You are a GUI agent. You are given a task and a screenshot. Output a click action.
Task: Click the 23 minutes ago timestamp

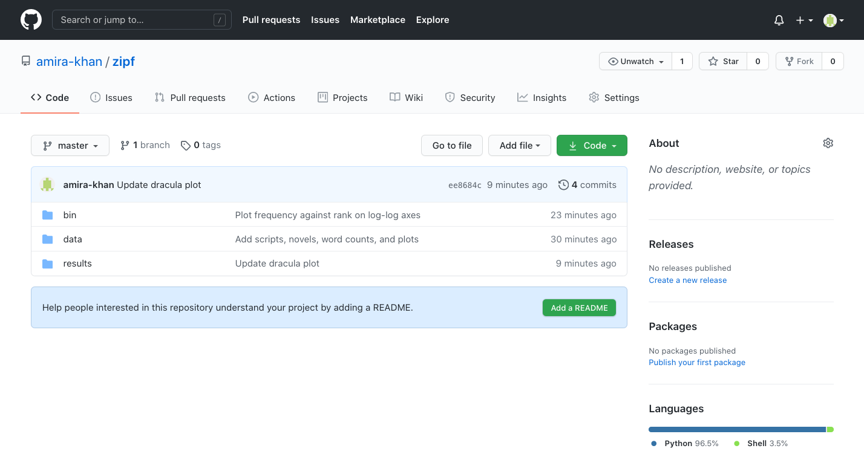pyautogui.click(x=583, y=215)
